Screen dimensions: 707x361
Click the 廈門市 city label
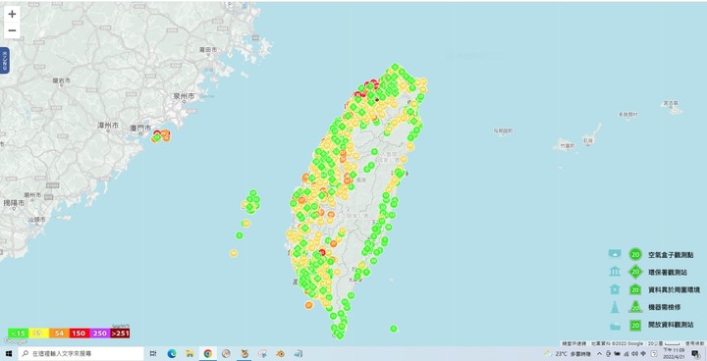click(139, 128)
